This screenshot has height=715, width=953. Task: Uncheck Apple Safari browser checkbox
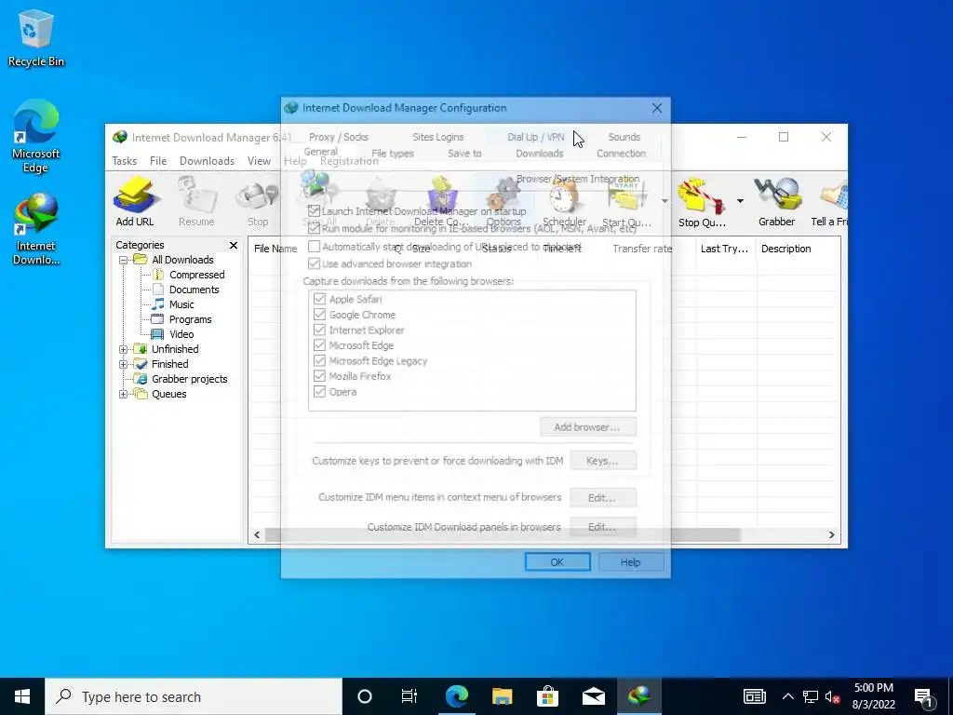(320, 299)
